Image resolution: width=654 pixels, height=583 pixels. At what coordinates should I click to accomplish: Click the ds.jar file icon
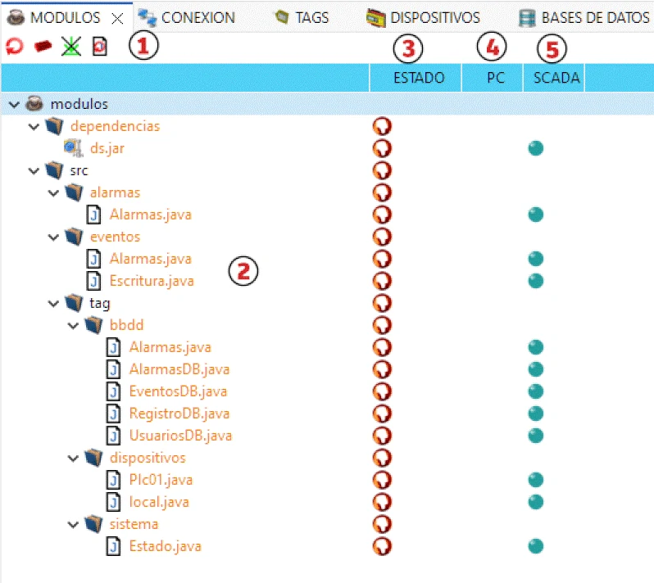coord(72,148)
